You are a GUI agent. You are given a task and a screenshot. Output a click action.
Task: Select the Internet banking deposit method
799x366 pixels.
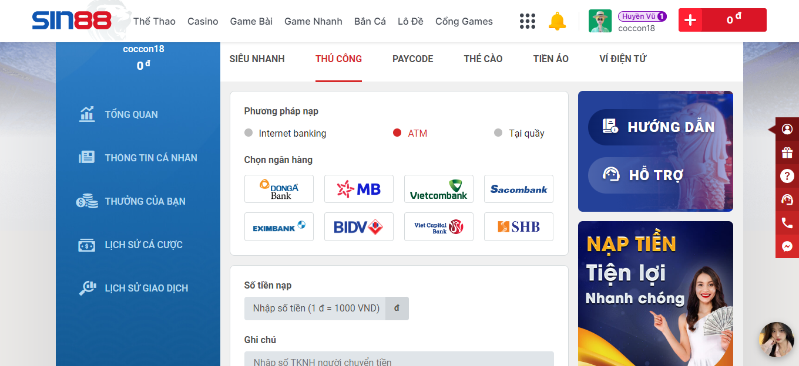(285, 133)
